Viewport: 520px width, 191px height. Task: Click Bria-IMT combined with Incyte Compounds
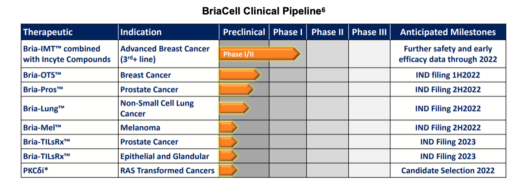[x=67, y=54]
